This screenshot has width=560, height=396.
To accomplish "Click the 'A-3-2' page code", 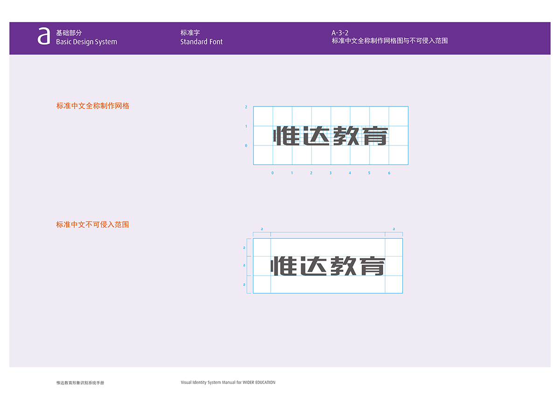I will point(340,33).
